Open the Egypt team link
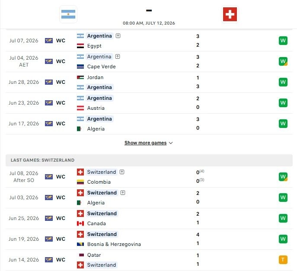 tap(94, 46)
